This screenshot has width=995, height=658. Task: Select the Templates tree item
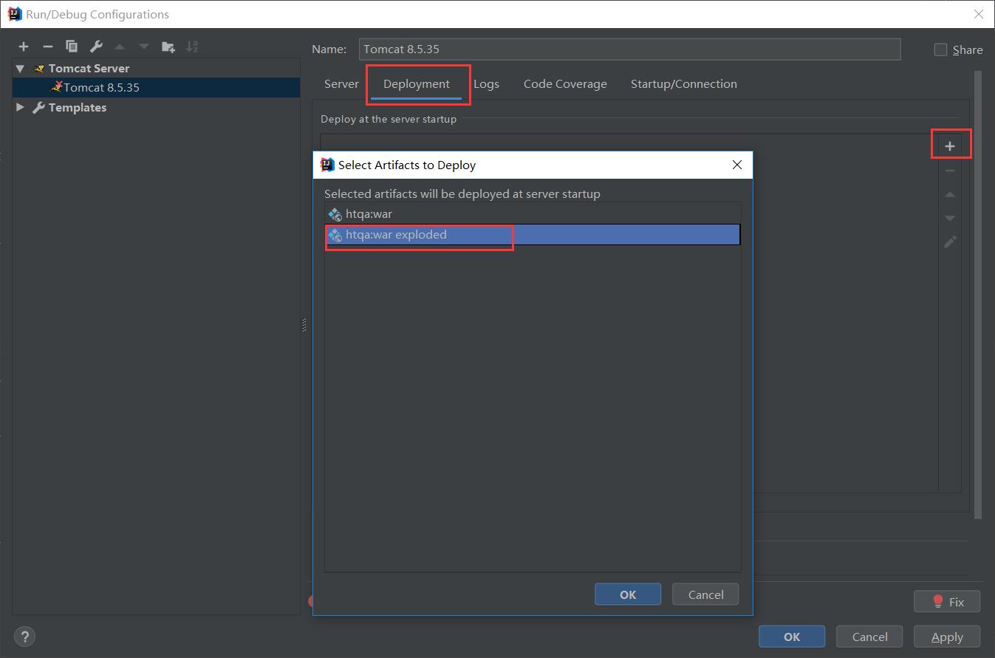click(77, 107)
